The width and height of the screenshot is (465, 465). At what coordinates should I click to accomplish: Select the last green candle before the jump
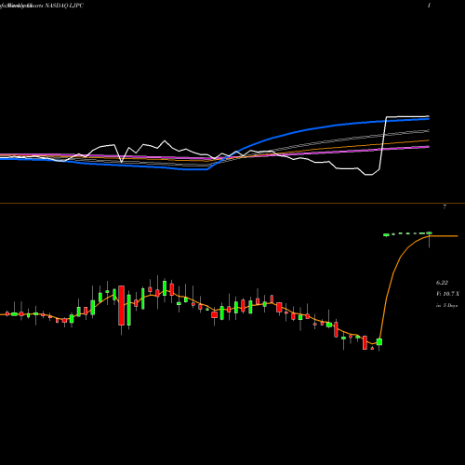[x=379, y=342]
